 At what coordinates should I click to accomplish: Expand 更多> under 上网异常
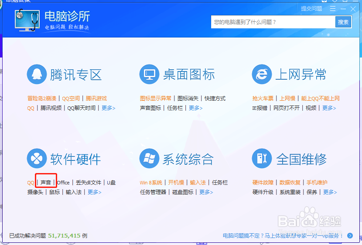point(329,108)
